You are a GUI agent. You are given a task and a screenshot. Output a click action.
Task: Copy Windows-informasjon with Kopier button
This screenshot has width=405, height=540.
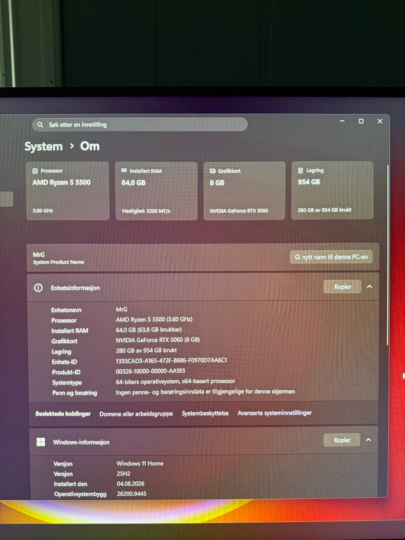[342, 440]
